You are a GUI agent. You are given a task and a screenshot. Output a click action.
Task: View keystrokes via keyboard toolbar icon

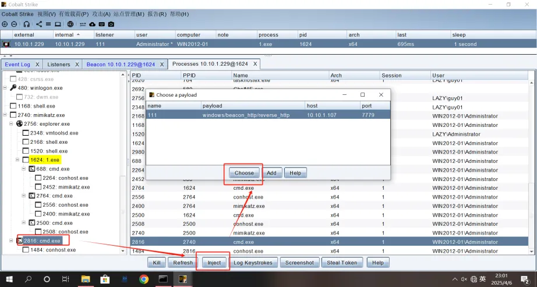pos(102,24)
